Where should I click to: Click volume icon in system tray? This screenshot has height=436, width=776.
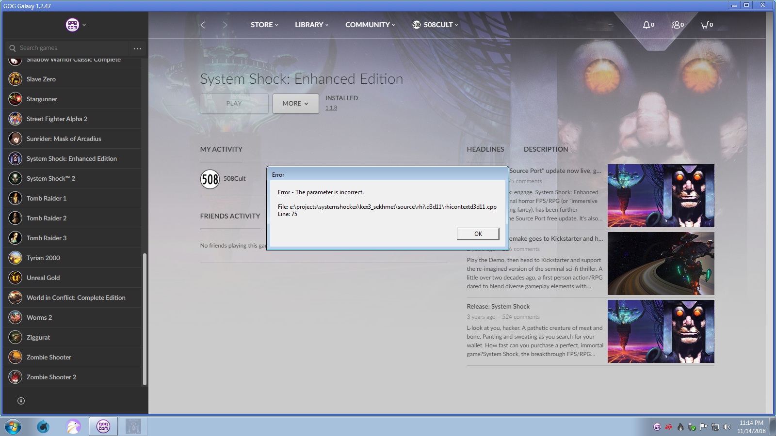coord(727,427)
